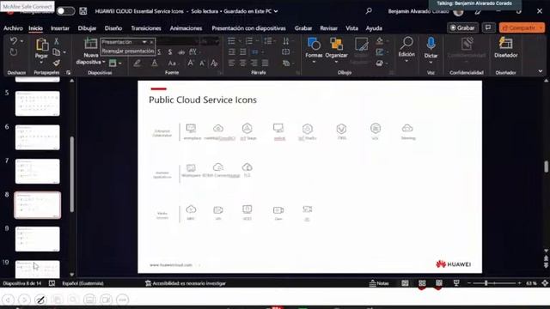Expand the Pegar paste options arrow

(x=41, y=63)
